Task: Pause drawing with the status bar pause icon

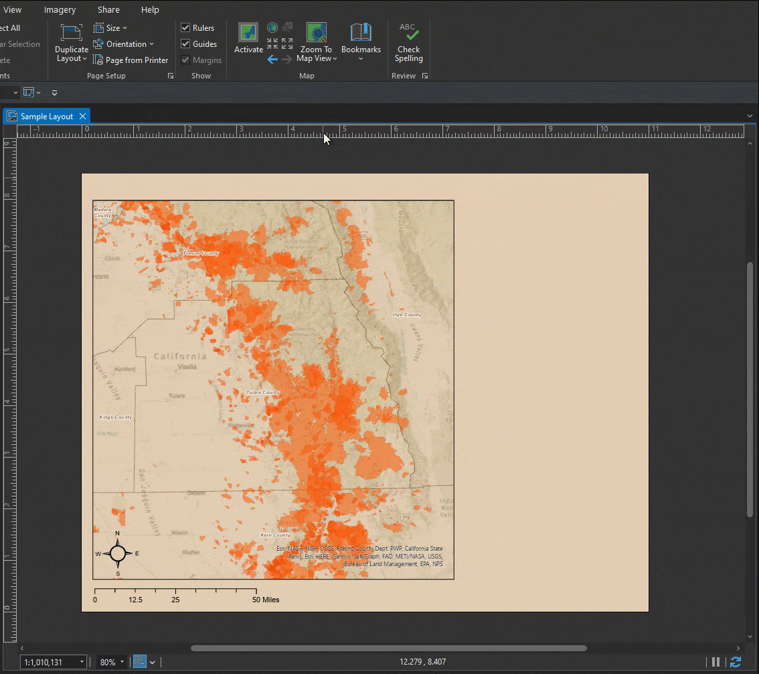Action: pyautogui.click(x=715, y=662)
